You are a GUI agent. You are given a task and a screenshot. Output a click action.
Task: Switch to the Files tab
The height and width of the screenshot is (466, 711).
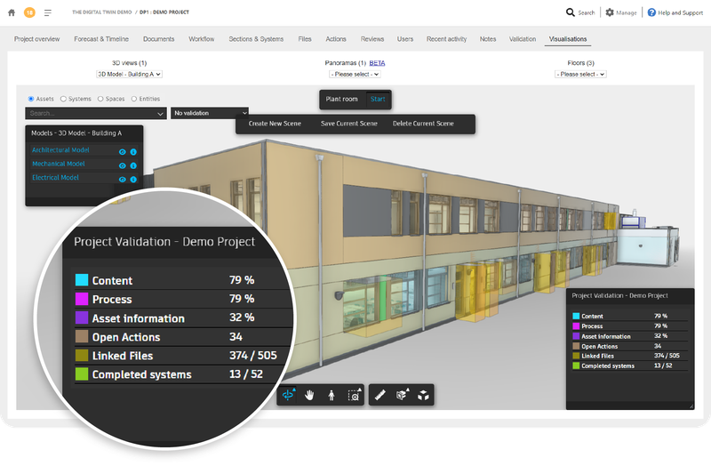pyautogui.click(x=305, y=39)
